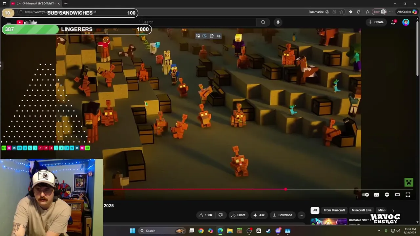The image size is (420, 236).
Task: Click the Ask button
Action: 259,215
